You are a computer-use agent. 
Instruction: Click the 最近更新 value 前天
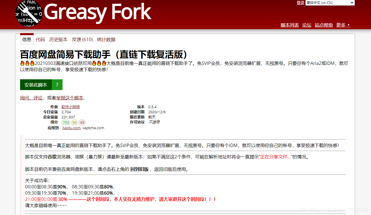pyautogui.click(x=152, y=117)
